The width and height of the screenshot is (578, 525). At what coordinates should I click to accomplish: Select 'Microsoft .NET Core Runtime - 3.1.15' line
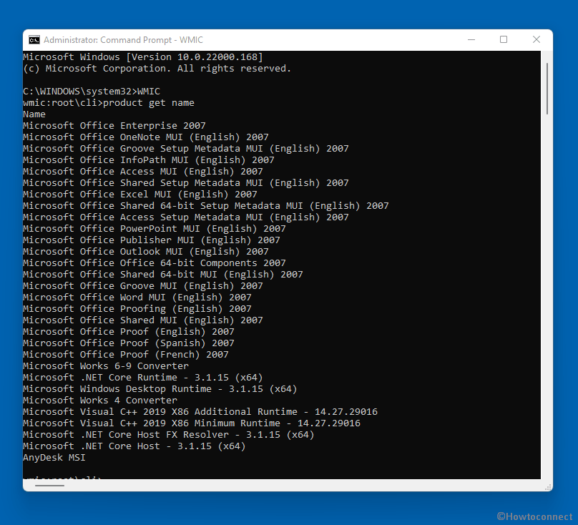[x=143, y=377]
